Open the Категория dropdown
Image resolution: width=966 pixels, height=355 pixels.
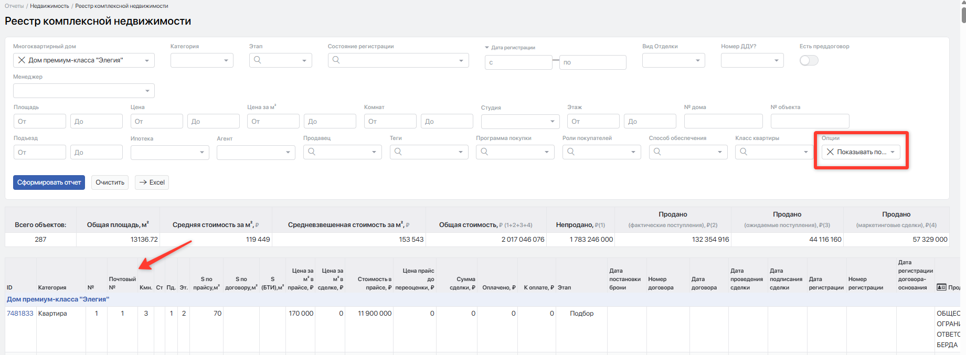point(202,60)
